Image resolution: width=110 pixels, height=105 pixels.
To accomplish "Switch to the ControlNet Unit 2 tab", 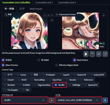I will click(x=67, y=2).
